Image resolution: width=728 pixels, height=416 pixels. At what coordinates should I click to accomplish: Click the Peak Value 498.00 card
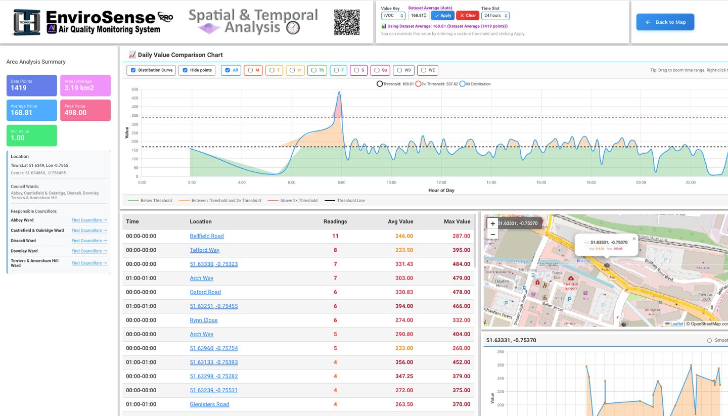pos(85,111)
